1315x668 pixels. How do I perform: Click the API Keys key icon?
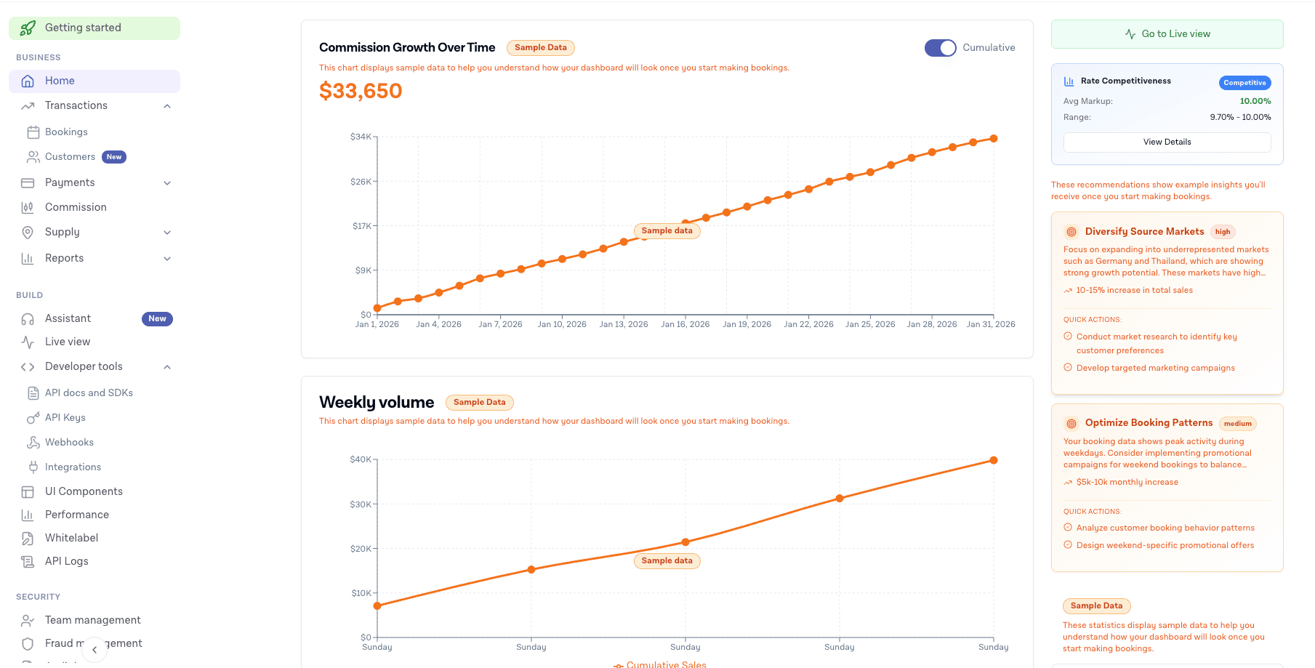click(33, 418)
